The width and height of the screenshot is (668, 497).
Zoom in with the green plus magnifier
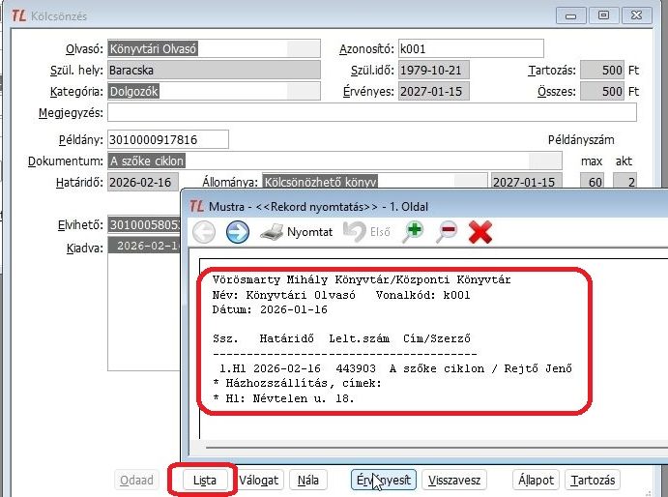click(x=414, y=232)
